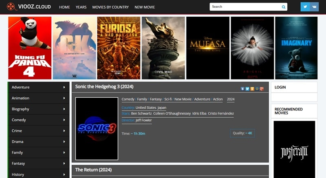Screen dimensions: 326x178
Task: Open the Sonic 3 poster thumbnail
Action: click(97, 129)
